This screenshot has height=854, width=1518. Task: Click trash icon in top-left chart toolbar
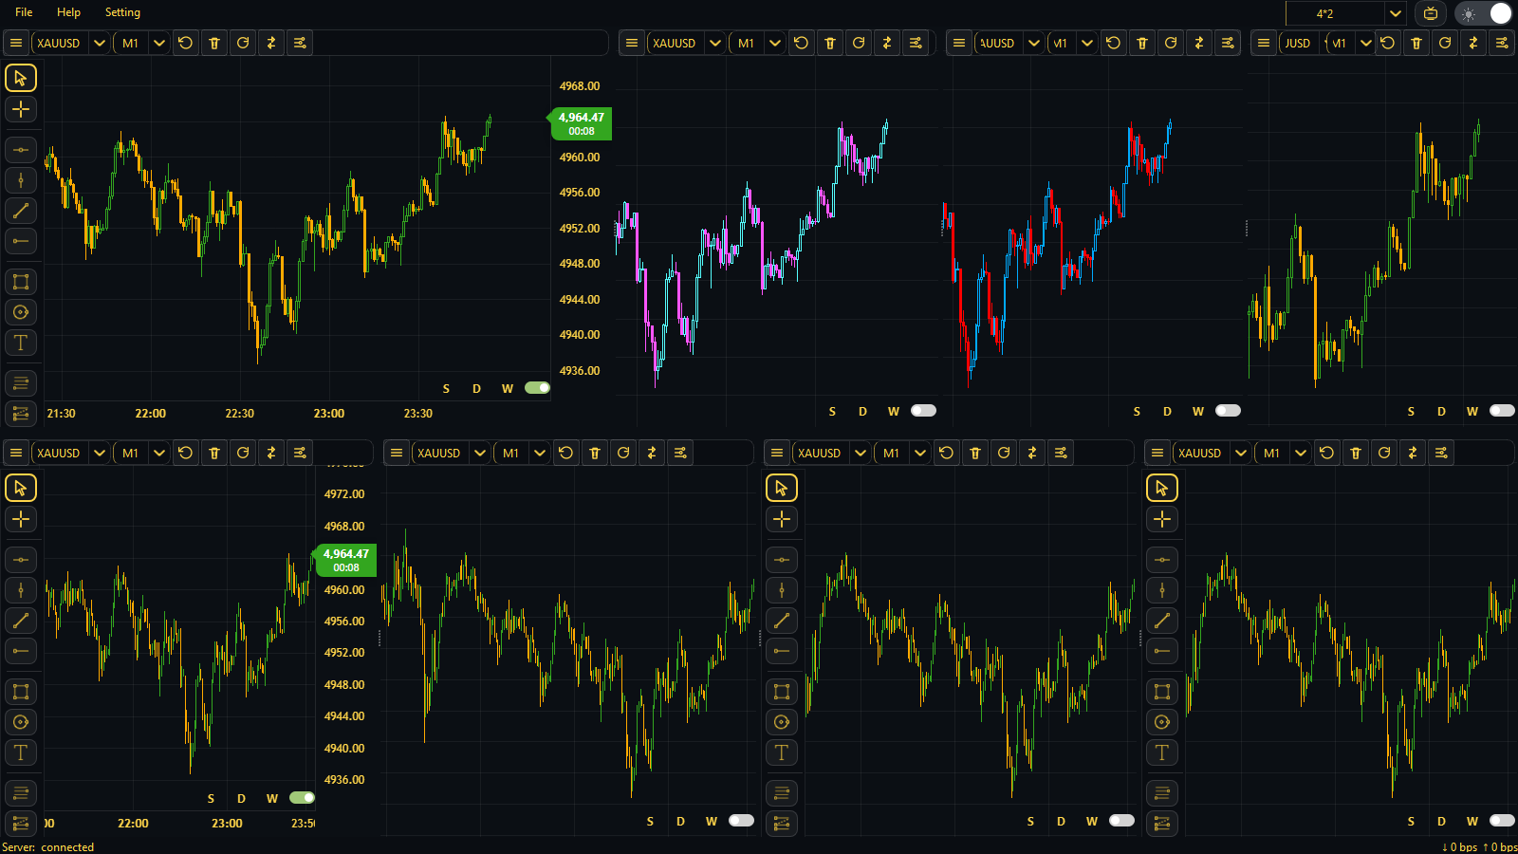pyautogui.click(x=214, y=43)
